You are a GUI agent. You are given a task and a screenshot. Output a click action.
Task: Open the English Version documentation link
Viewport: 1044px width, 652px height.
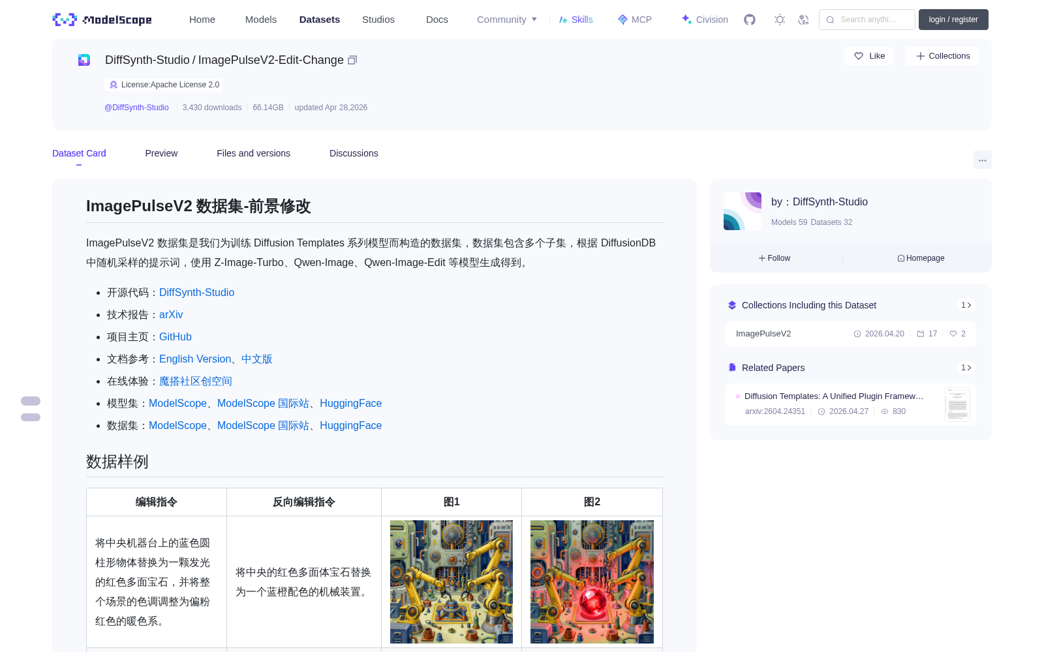pos(195,359)
